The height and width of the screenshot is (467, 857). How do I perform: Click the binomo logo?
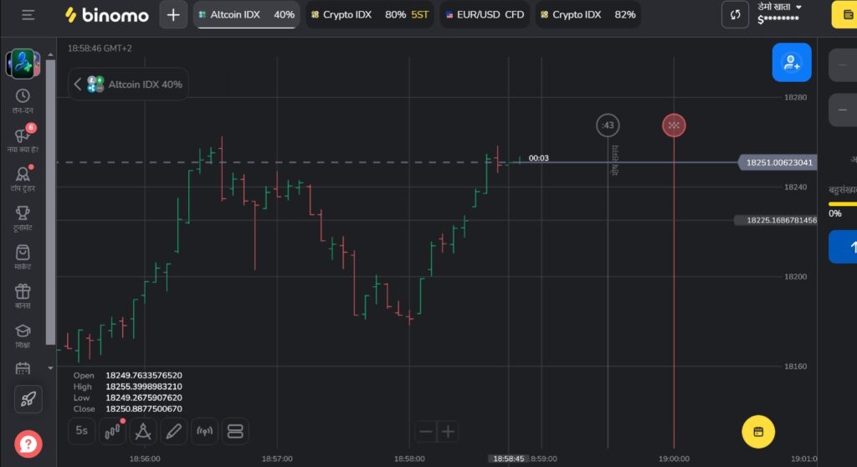[106, 15]
